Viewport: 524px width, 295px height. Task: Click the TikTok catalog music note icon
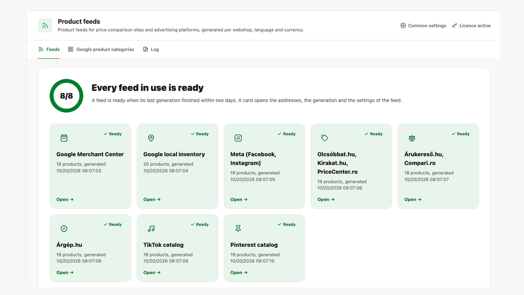click(151, 228)
